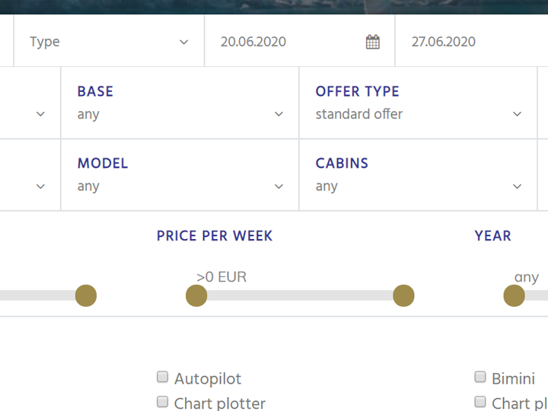The height and width of the screenshot is (411, 548).
Task: Click the year slider handle
Action: pos(515,295)
